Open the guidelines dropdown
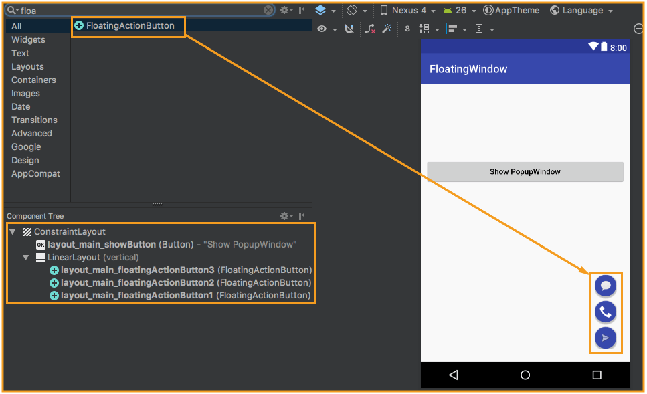Viewport: 647px width, 394px height. 485,29
